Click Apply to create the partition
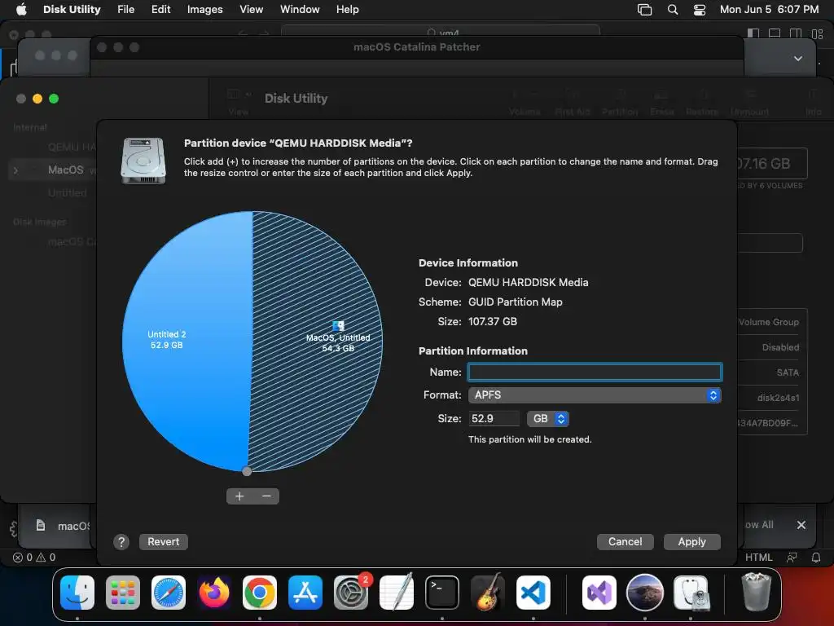 click(691, 542)
